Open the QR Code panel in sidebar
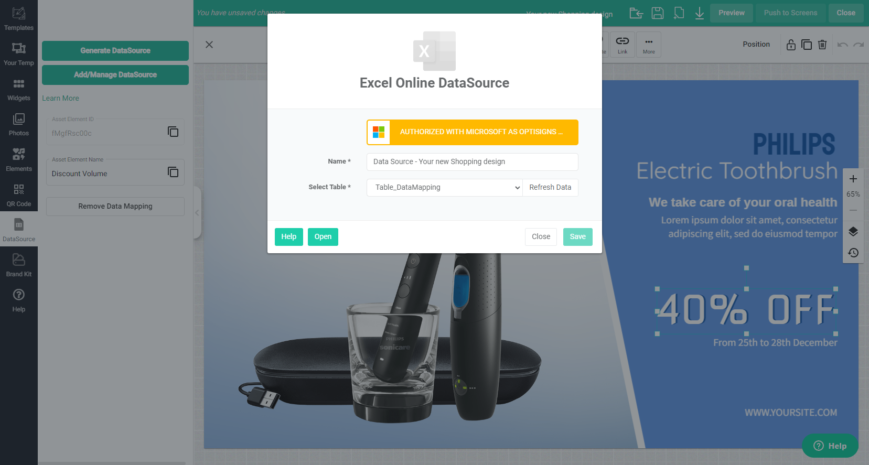869x465 pixels. tap(18, 194)
